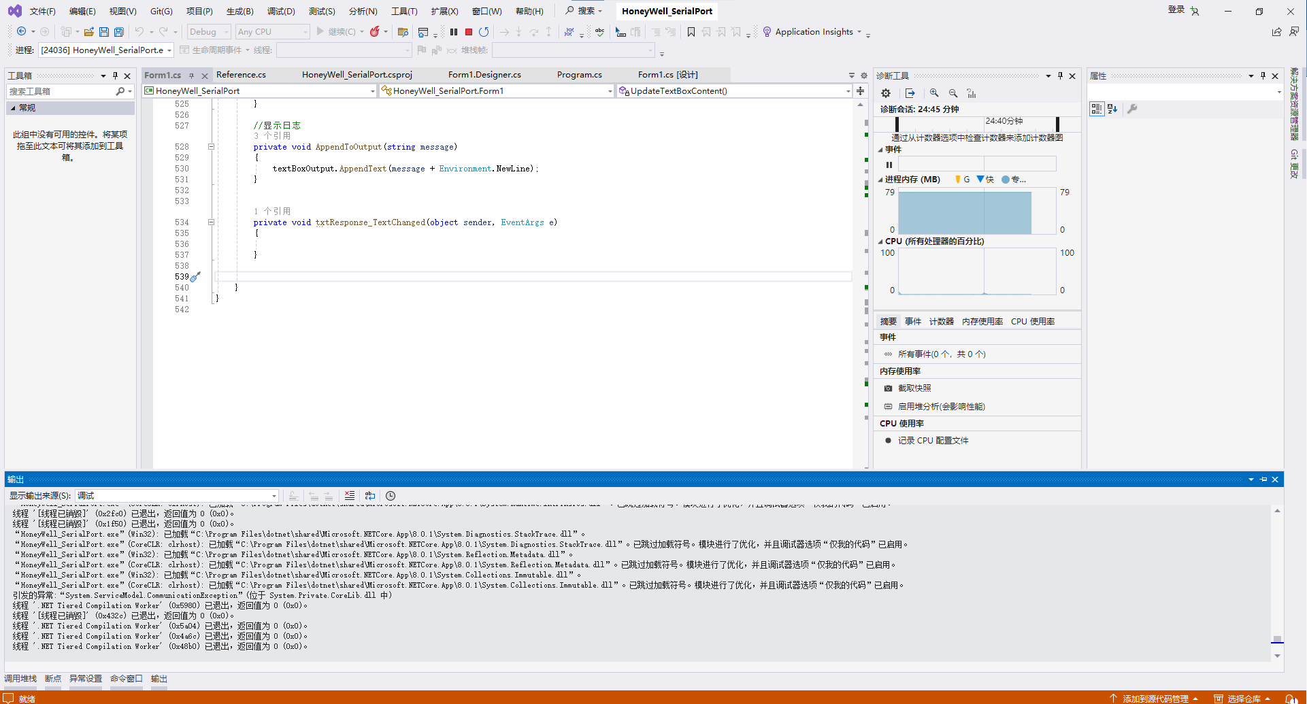Image resolution: width=1307 pixels, height=704 pixels.
Task: Click the pin on the Form1.cs tab
Action: [192, 76]
